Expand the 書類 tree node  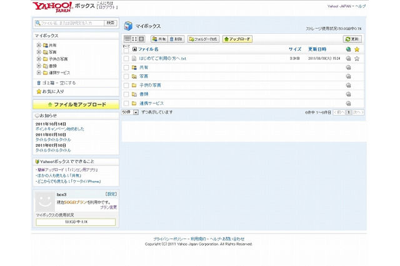(x=39, y=66)
